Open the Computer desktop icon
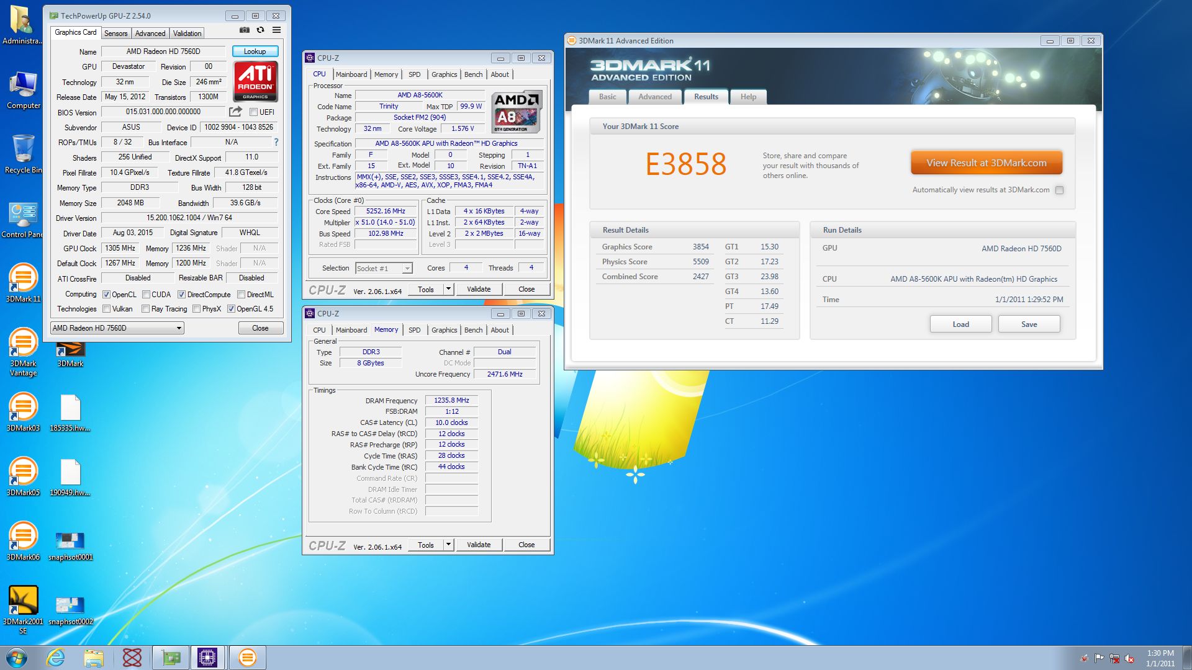Screen dimensions: 1192x670 click(x=23, y=90)
